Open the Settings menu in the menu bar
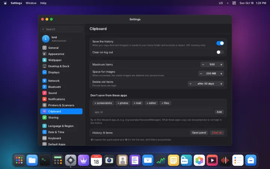The width and height of the screenshot is (270, 169). tap(16, 3)
